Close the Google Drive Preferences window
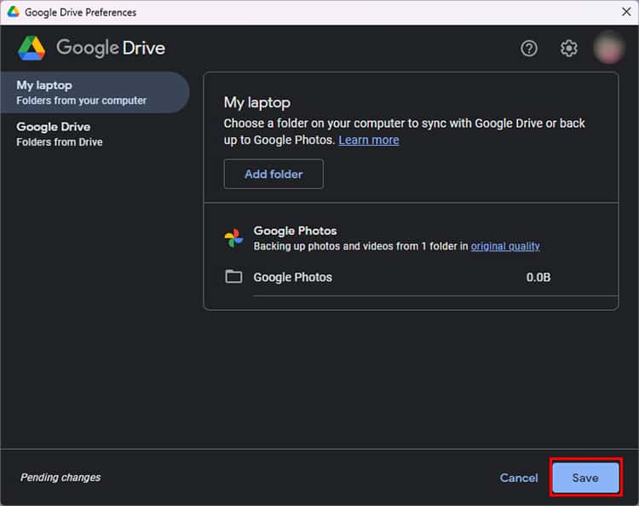 coord(626,12)
